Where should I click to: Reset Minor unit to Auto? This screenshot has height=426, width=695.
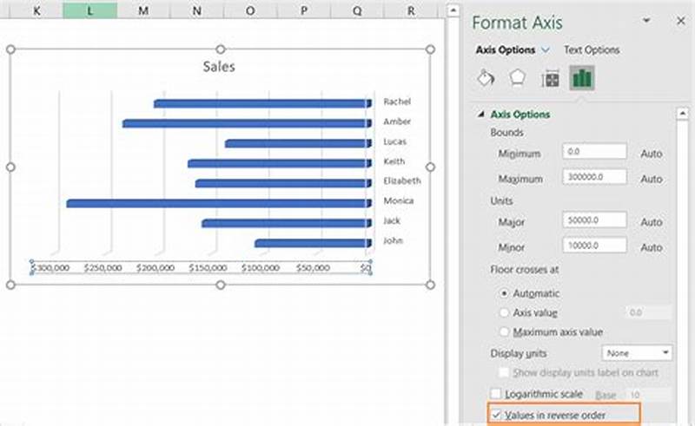[651, 247]
